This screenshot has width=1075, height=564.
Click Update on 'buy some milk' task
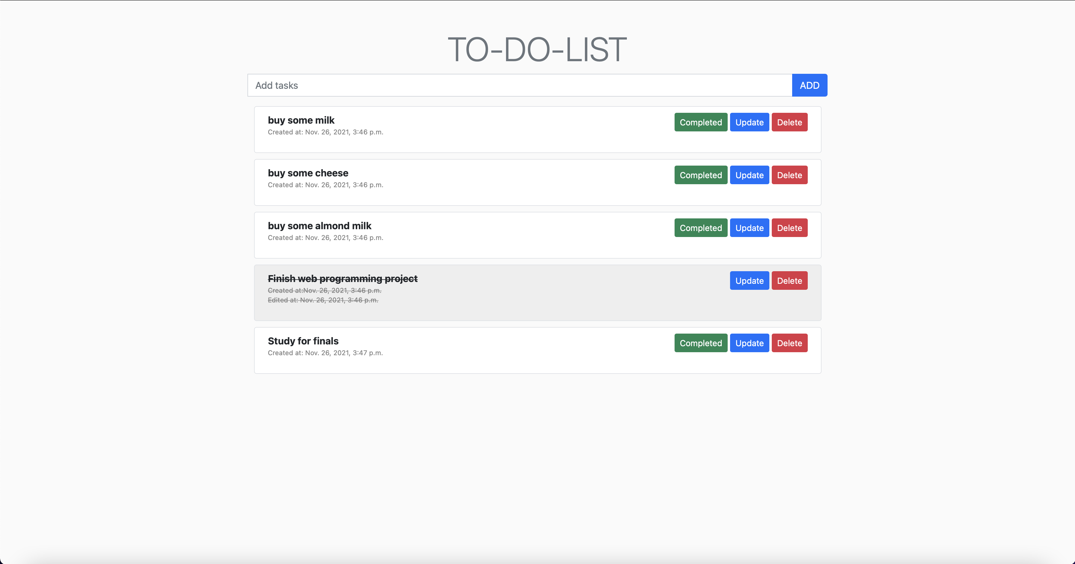pyautogui.click(x=749, y=122)
